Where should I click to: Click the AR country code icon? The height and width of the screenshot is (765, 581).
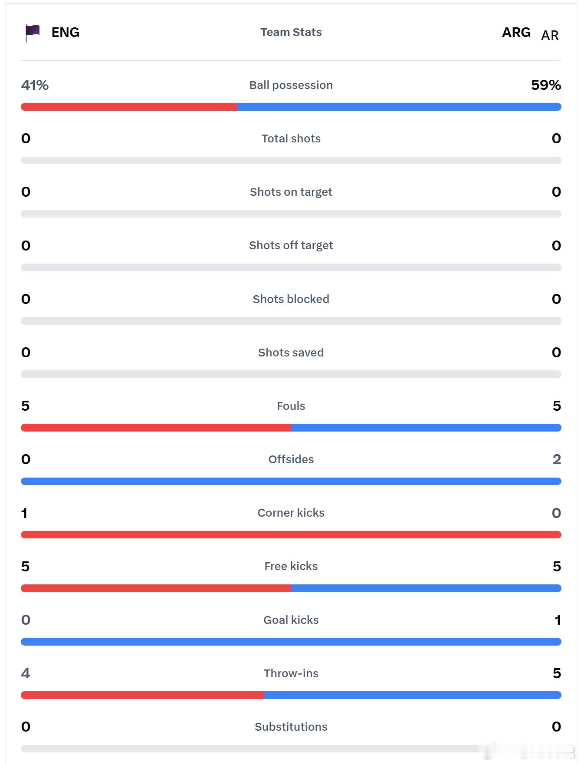(x=550, y=35)
